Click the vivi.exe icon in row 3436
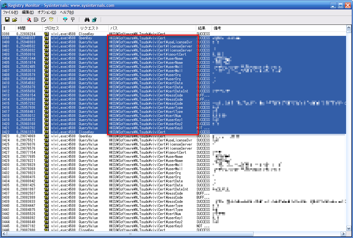 click(47, 189)
